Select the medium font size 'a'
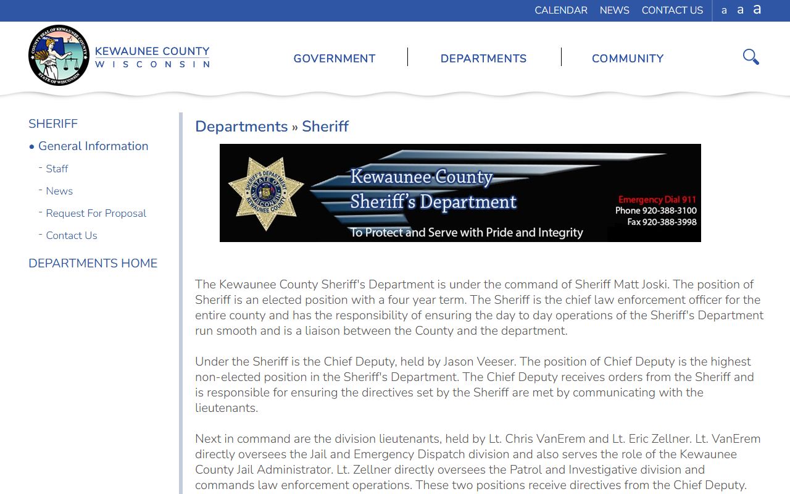The width and height of the screenshot is (790, 494). 740,10
